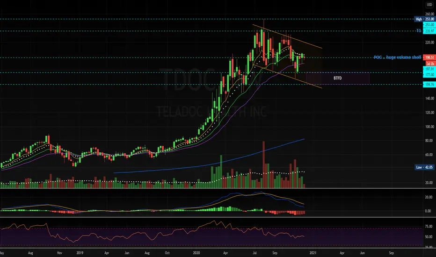Click the 2021 label on time axis
The height and width of the screenshot is (257, 436).
tap(313, 253)
